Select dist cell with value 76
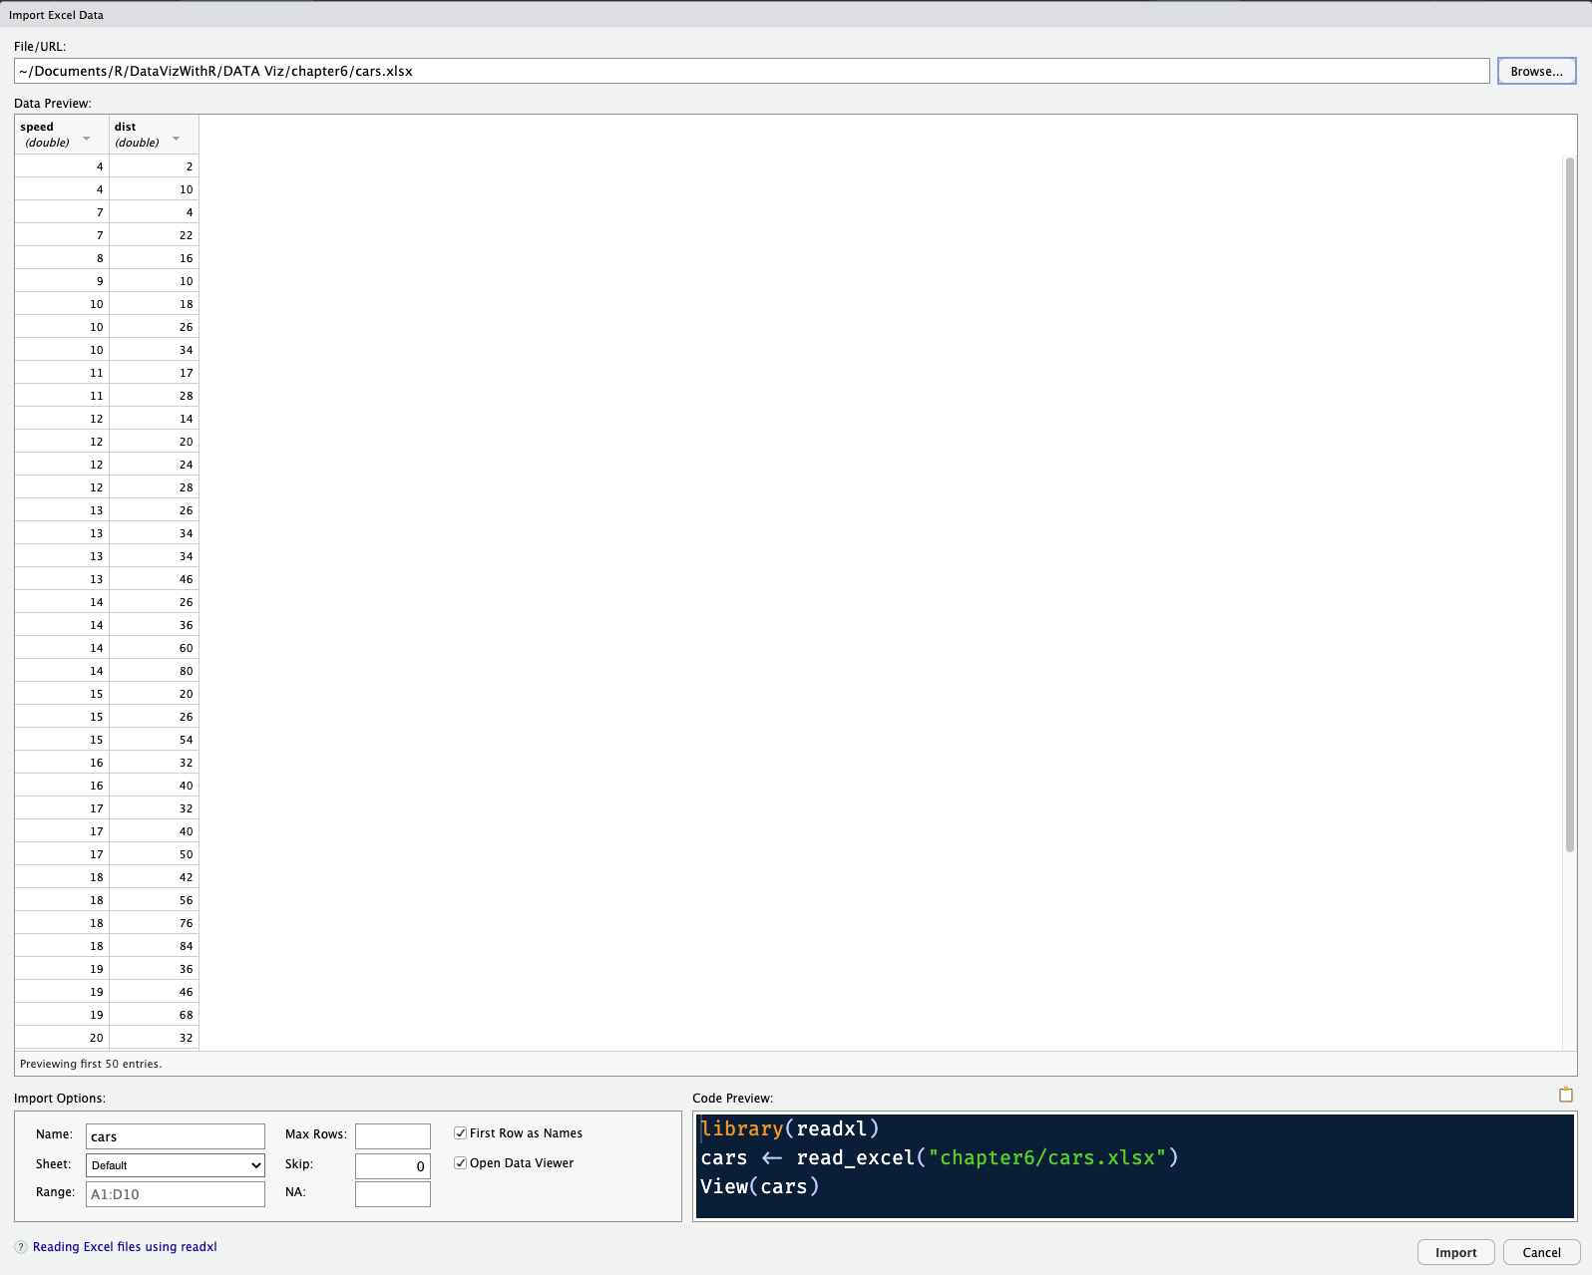 point(154,923)
